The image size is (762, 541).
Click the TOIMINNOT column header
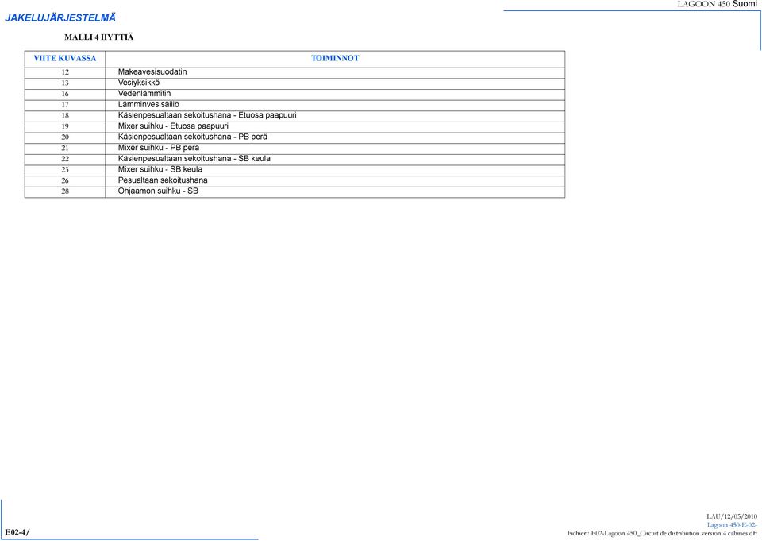point(335,58)
